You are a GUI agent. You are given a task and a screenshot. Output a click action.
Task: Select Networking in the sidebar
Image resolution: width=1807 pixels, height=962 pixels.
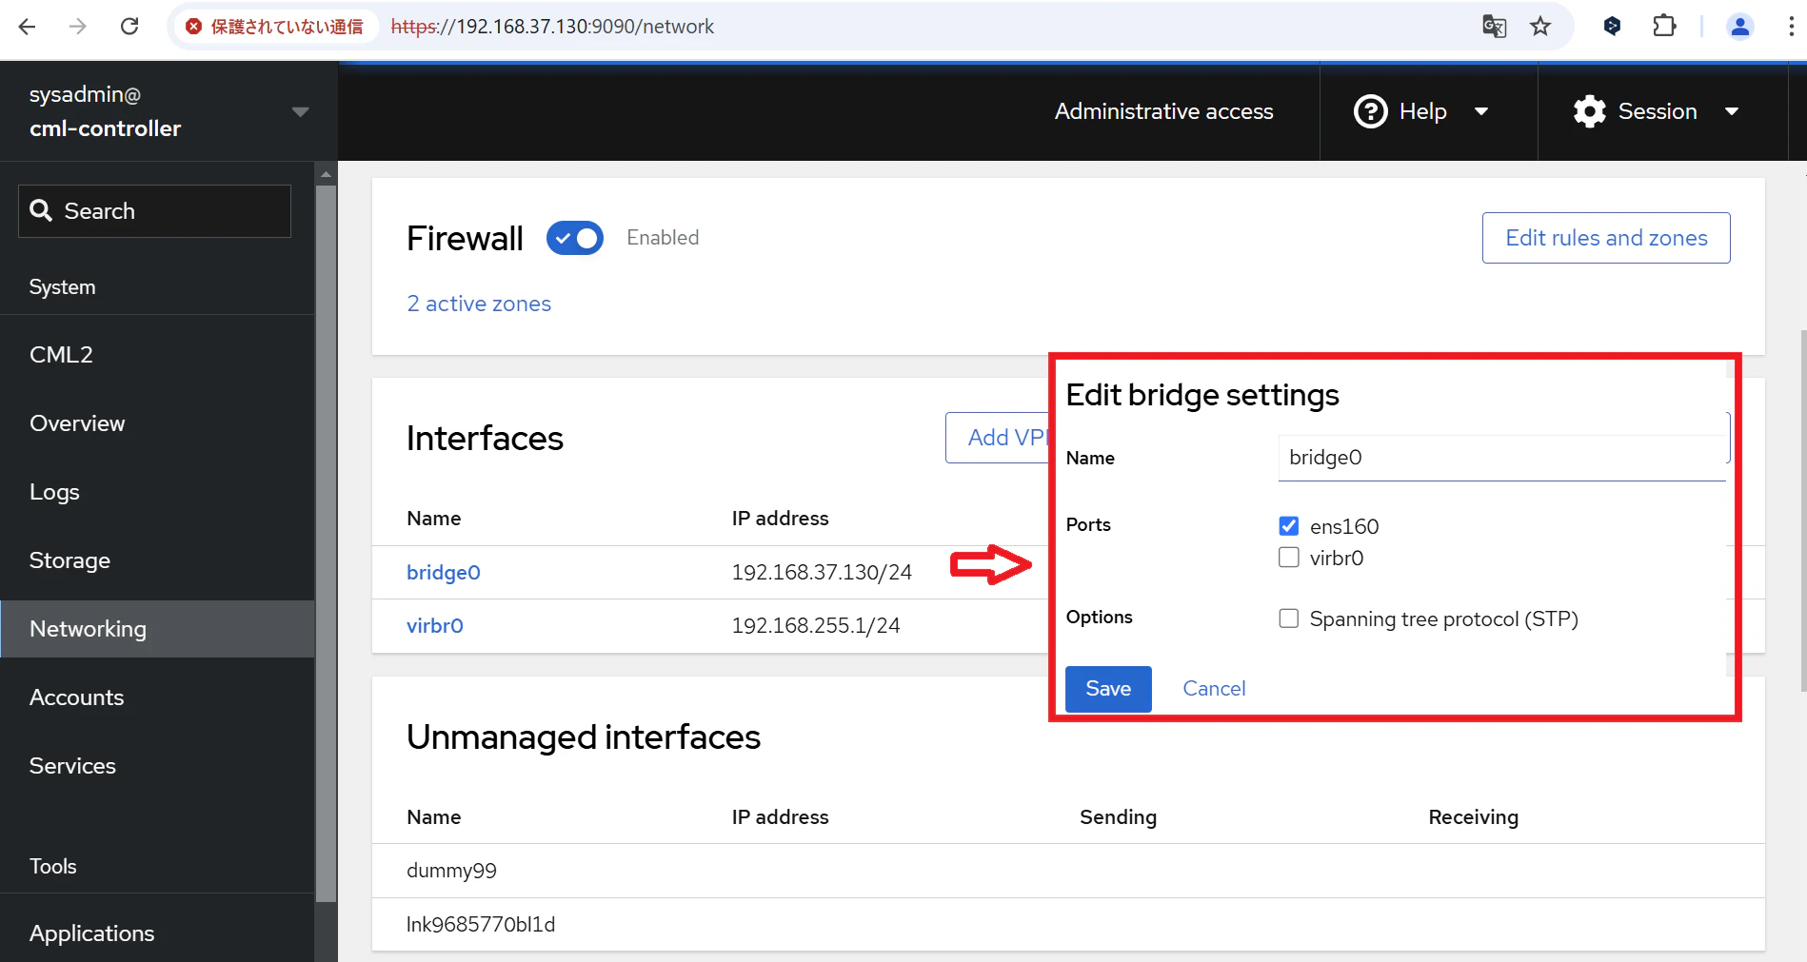(157, 629)
